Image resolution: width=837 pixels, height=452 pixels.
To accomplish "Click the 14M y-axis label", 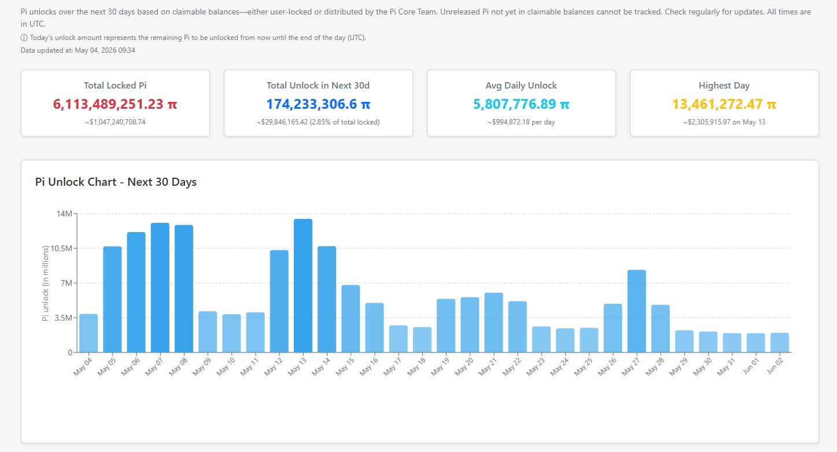I will [65, 214].
